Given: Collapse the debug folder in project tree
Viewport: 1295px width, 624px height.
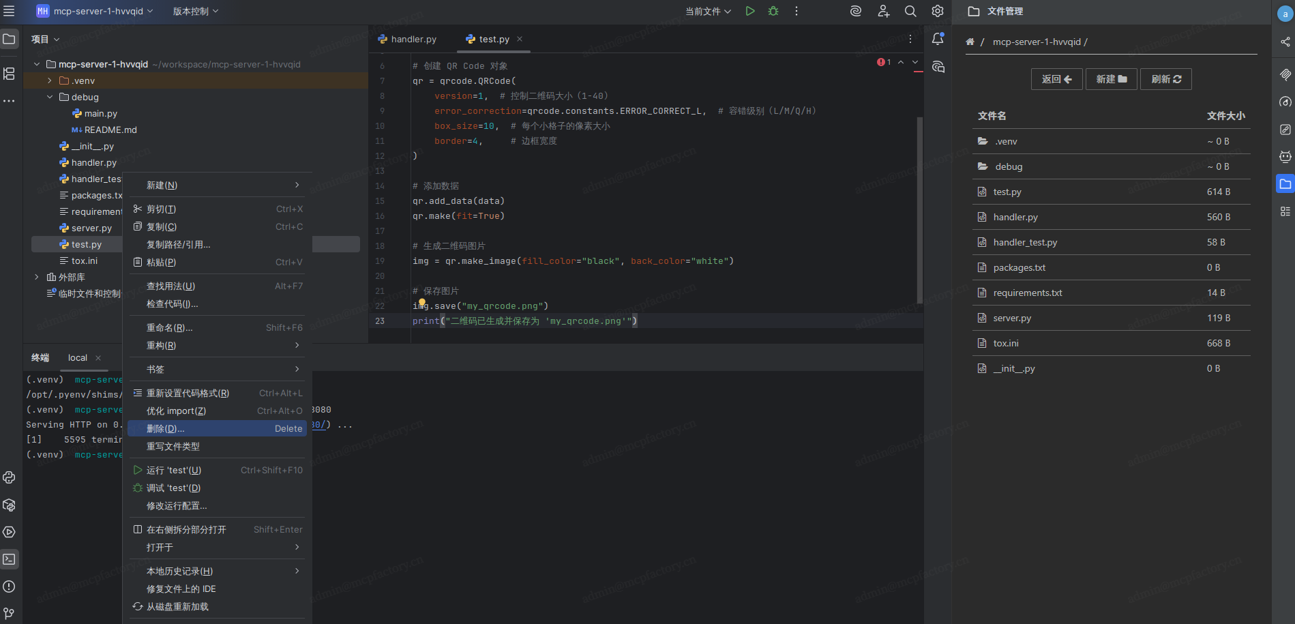Looking at the screenshot, I should click(50, 98).
